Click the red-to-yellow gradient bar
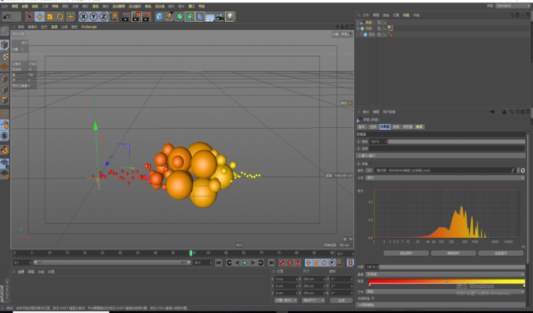The height and width of the screenshot is (313, 533). point(447,281)
